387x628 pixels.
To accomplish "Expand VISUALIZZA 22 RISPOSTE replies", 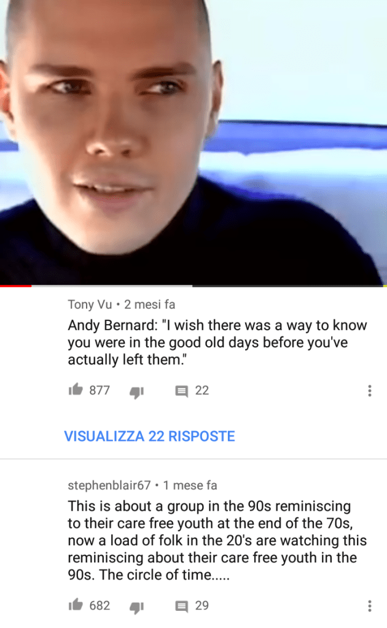I will [149, 436].
